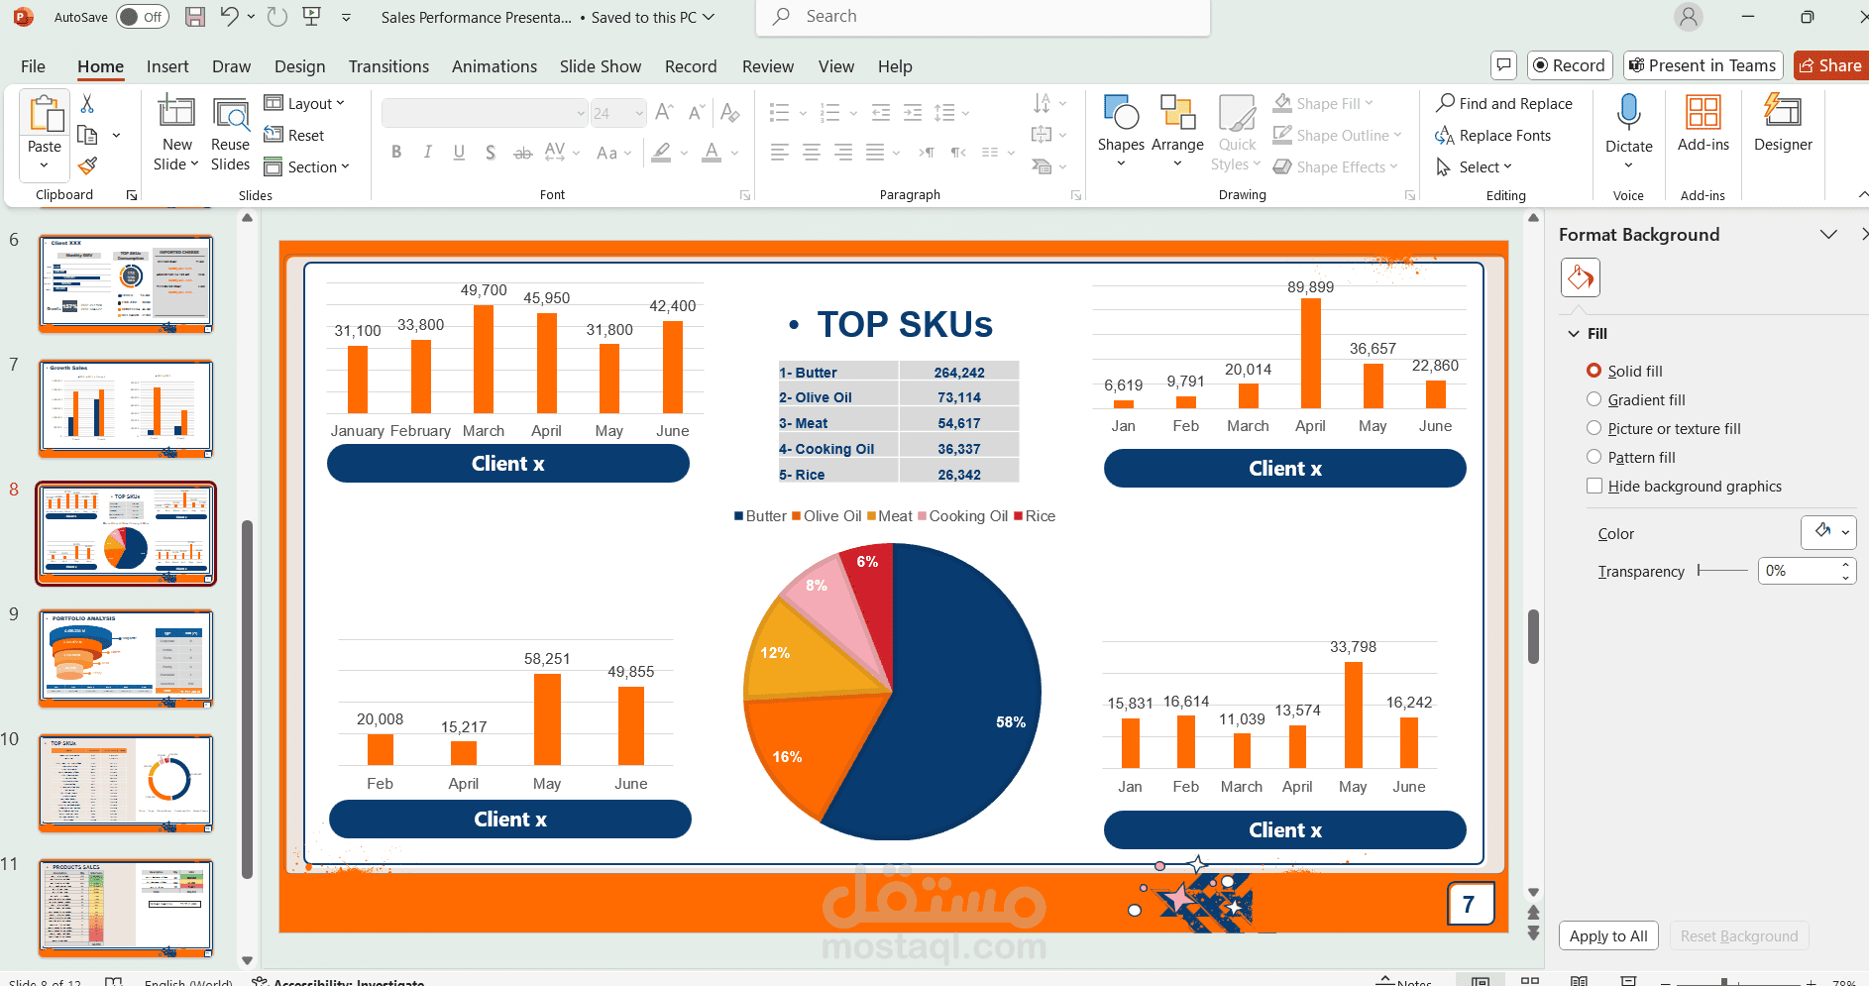Viewport: 1869px width, 986px height.
Task: Click the Transparency slider
Action: (x=1722, y=570)
